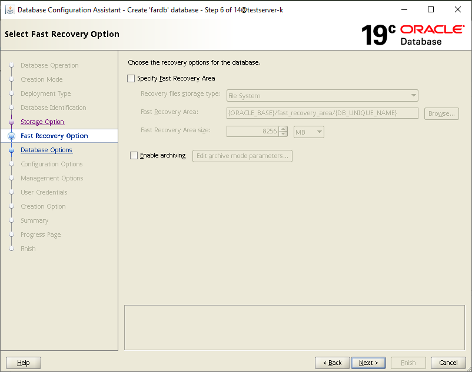This screenshot has width=472, height=372.
Task: Maximize the Database Configuration Assistant window
Action: click(431, 9)
